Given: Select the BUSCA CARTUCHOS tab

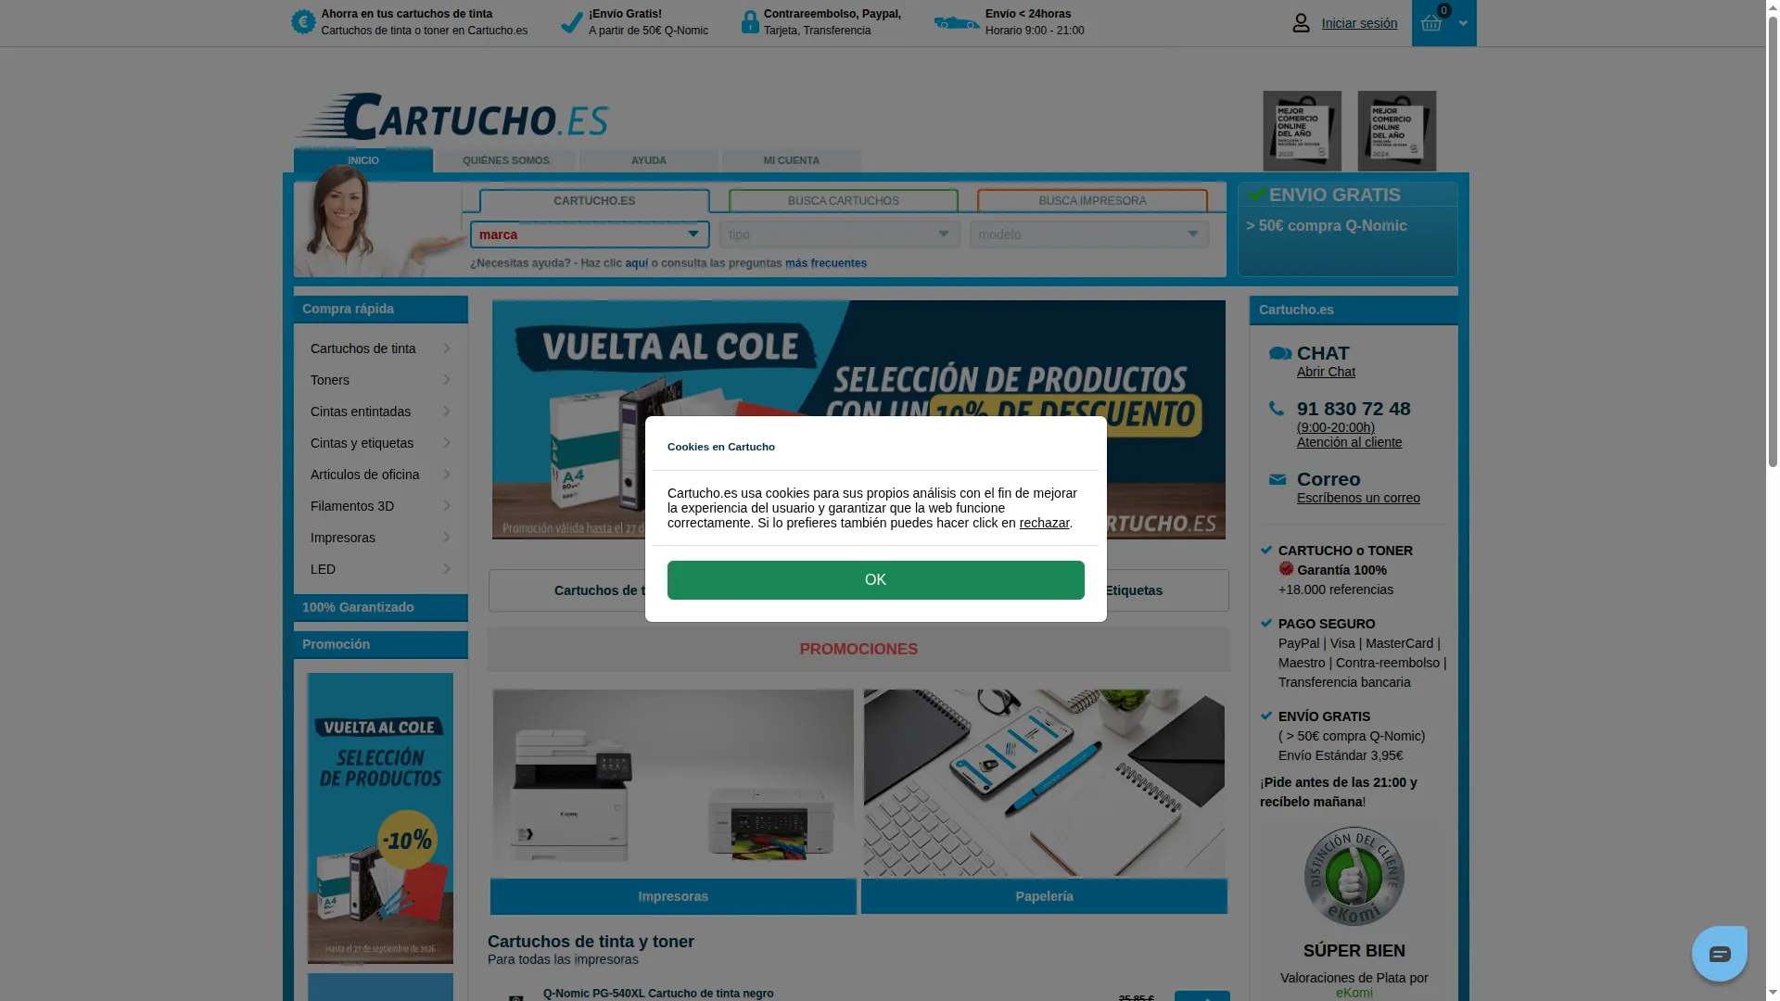Looking at the screenshot, I should 844,200.
